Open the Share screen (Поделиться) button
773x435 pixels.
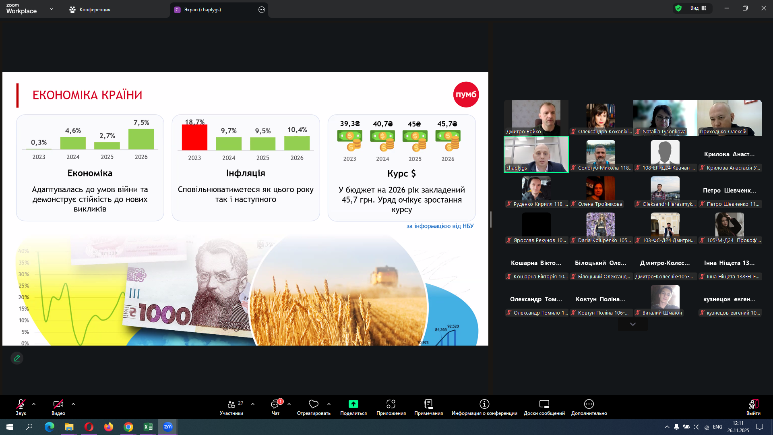tap(353, 404)
